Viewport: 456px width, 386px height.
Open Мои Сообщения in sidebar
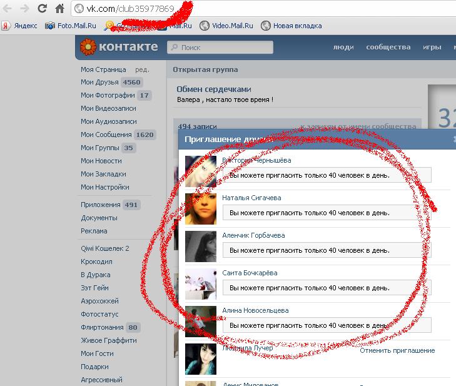pos(106,135)
